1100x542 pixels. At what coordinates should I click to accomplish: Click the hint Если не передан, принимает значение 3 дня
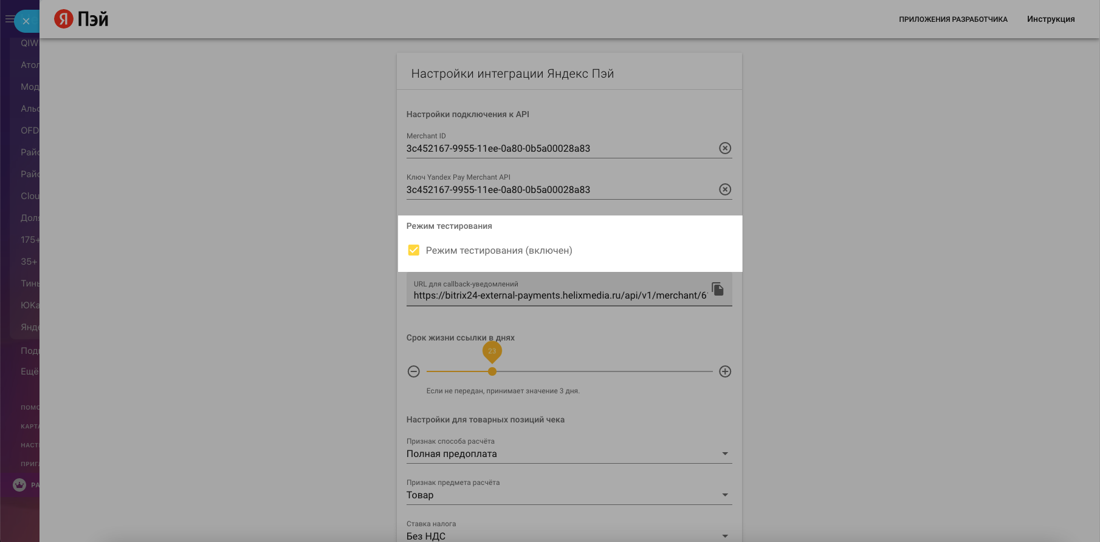tap(503, 391)
